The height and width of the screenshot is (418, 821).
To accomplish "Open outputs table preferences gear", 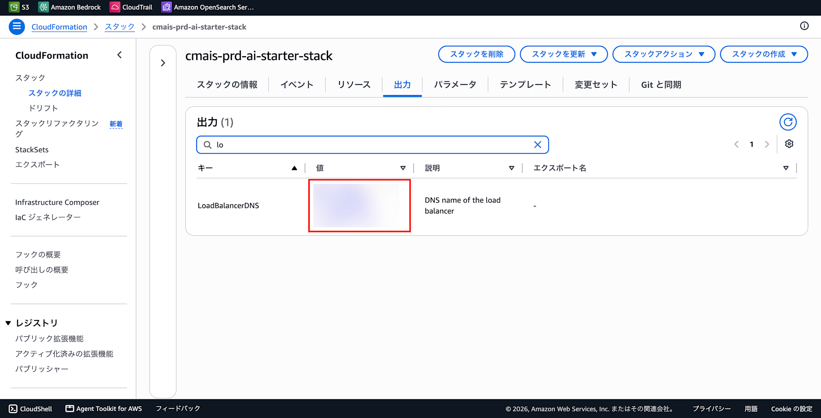I will point(789,144).
